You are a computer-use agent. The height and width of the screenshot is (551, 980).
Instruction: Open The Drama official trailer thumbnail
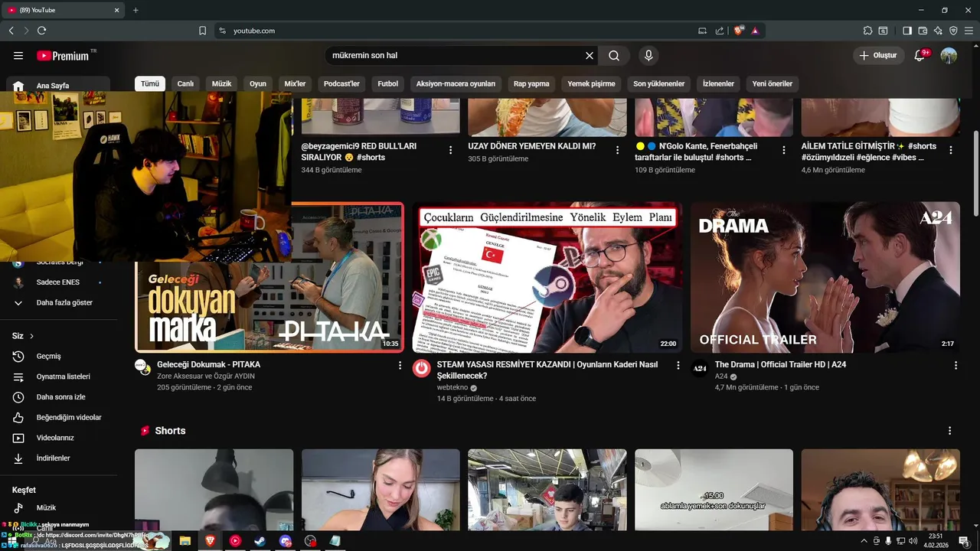[x=825, y=277]
